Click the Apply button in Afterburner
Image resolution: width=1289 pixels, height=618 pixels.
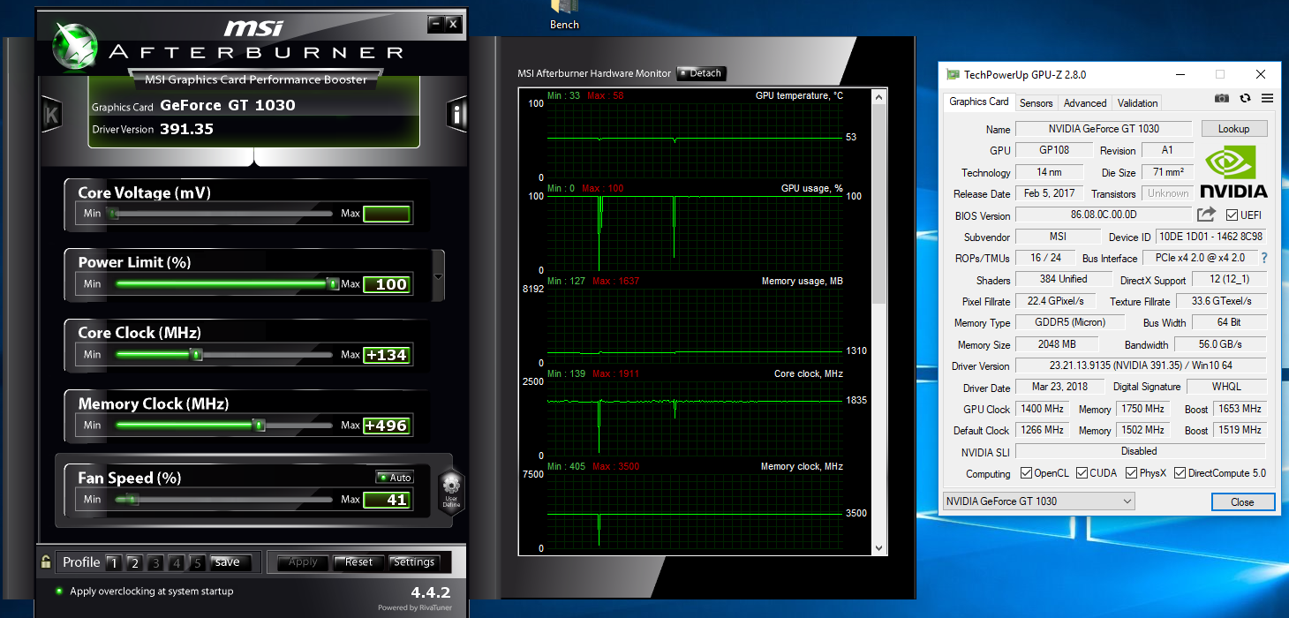[x=303, y=562]
